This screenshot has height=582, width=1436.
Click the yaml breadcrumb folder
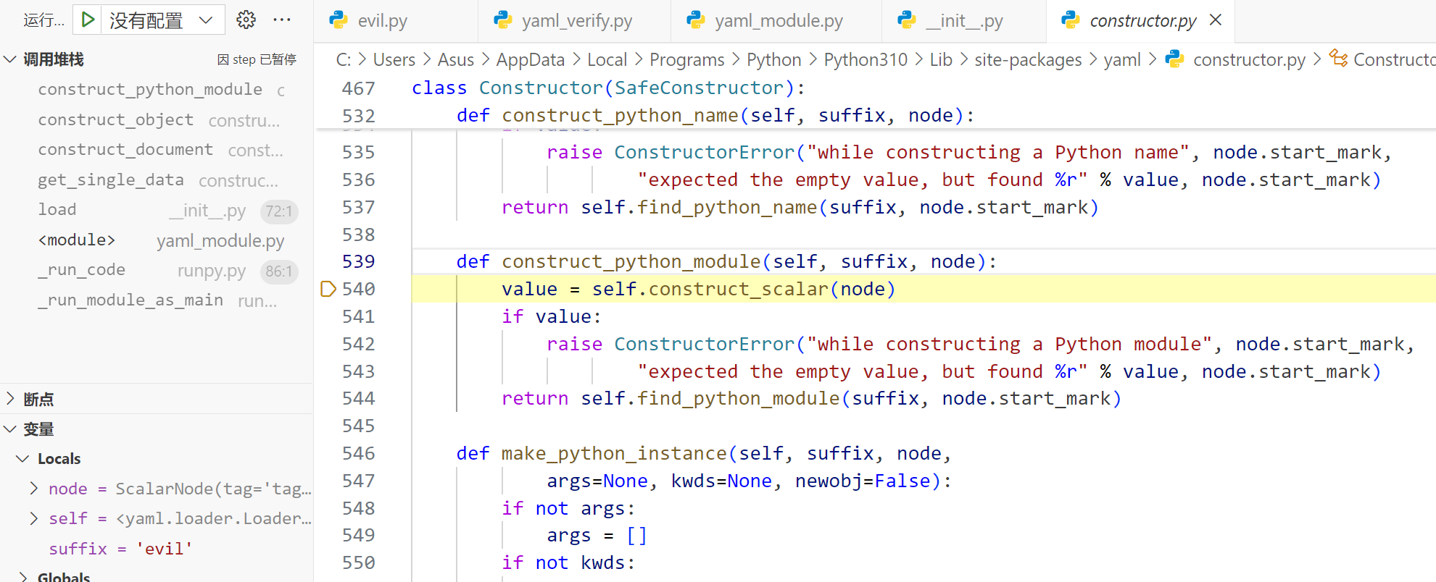pos(1122,59)
